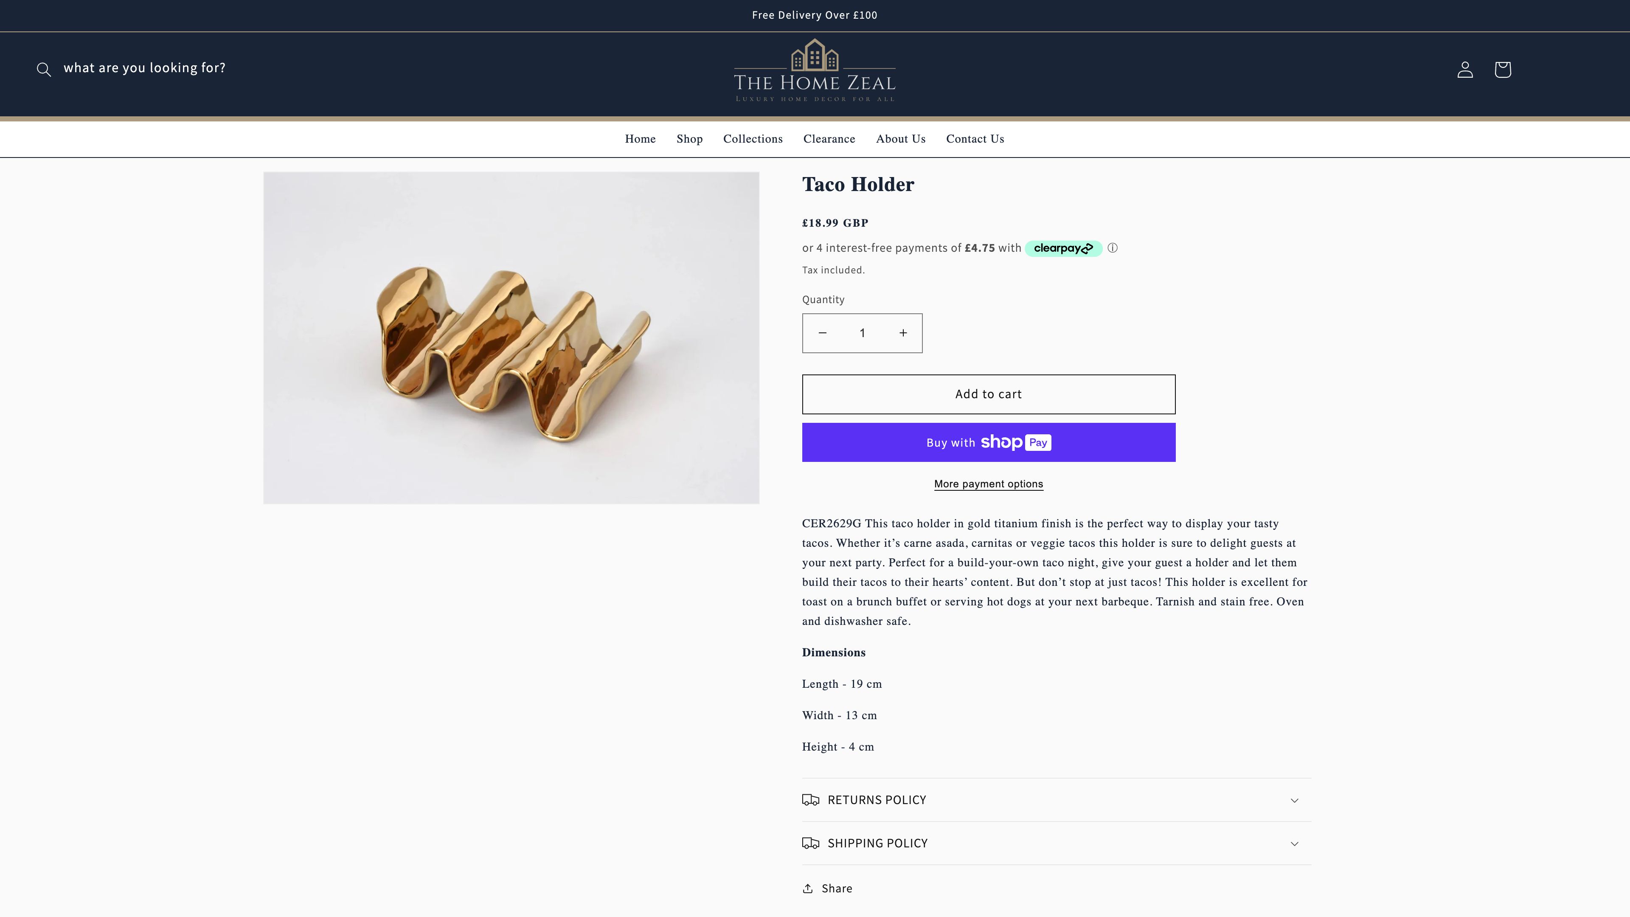The width and height of the screenshot is (1630, 917).
Task: Click the Shipping Policy truck icon
Action: (x=811, y=843)
